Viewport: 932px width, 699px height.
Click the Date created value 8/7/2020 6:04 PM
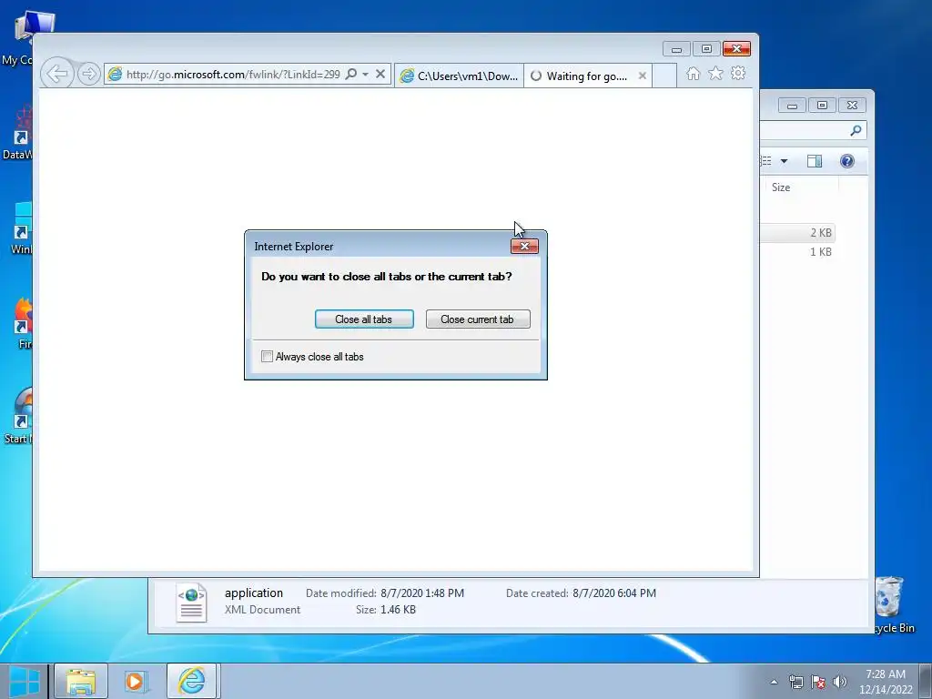(x=614, y=593)
